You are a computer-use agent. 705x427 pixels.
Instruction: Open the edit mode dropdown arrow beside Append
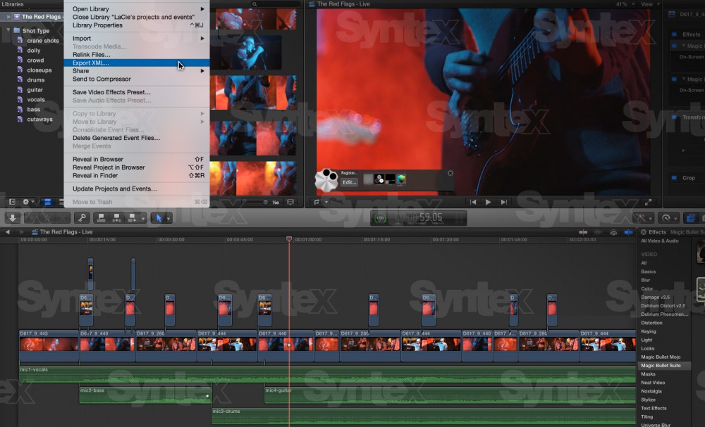click(x=143, y=219)
